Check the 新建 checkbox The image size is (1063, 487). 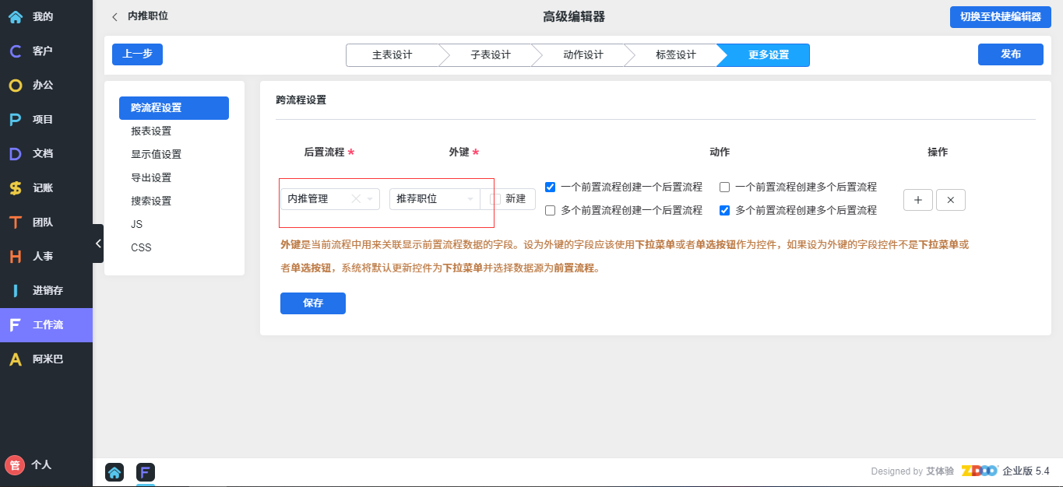(495, 199)
